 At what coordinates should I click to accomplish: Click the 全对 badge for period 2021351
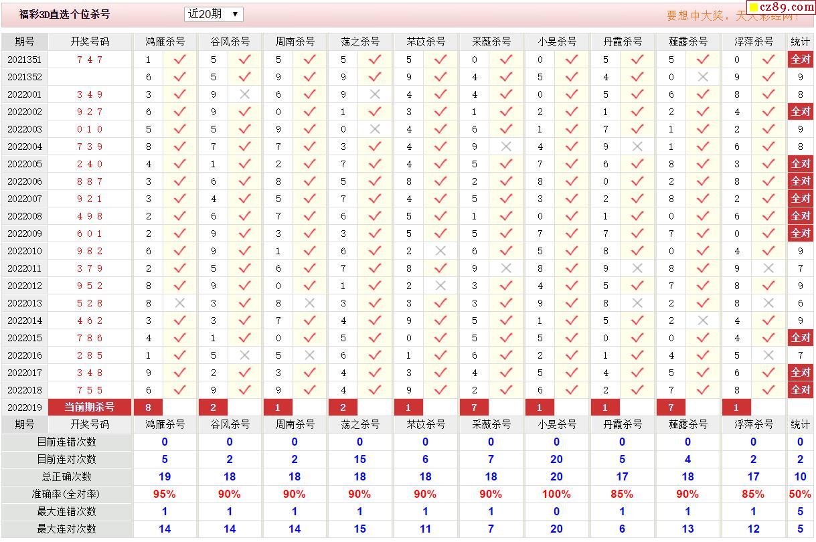tap(801, 59)
